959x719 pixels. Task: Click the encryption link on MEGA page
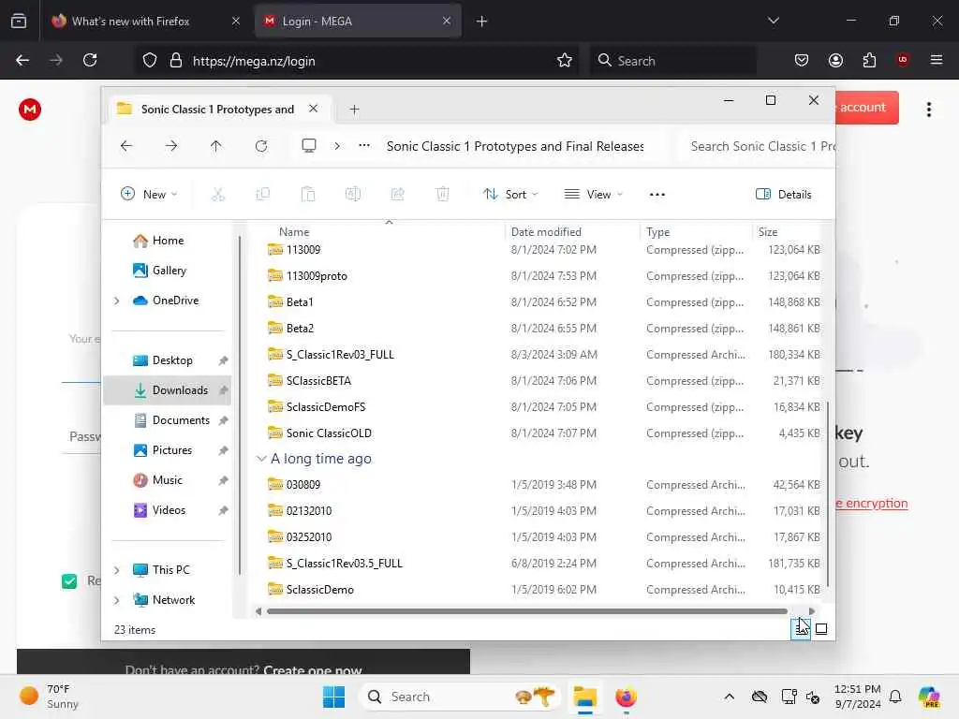click(x=872, y=503)
